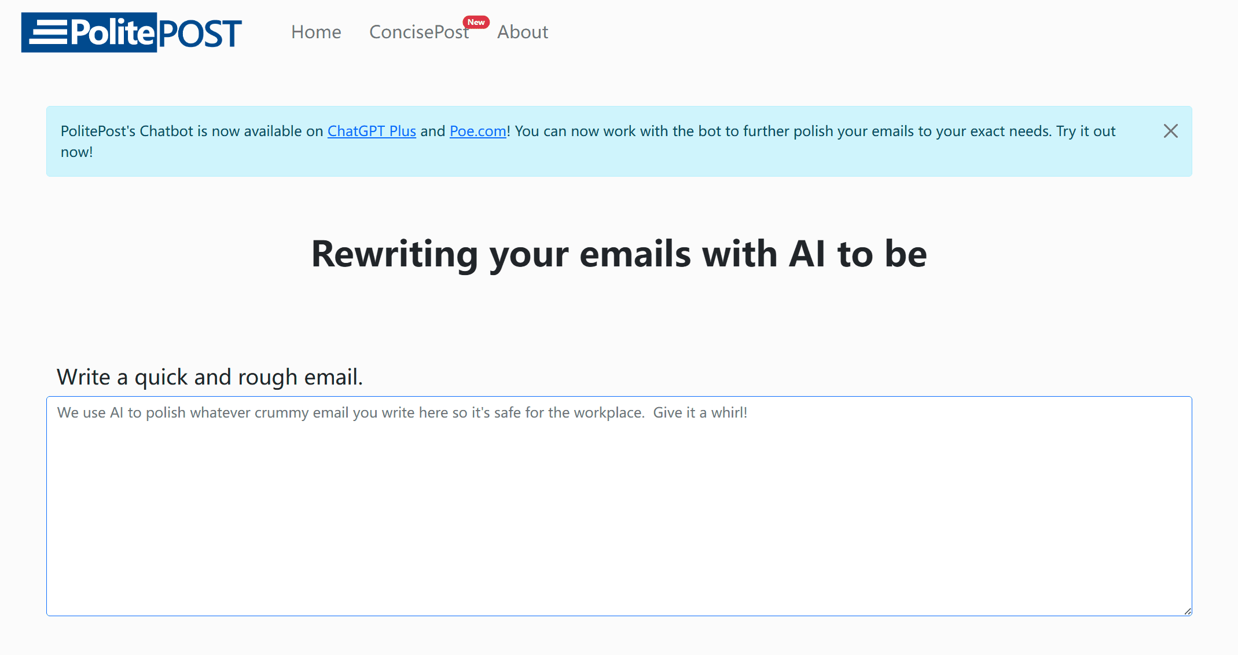Click the PolitePost logo

point(131,32)
